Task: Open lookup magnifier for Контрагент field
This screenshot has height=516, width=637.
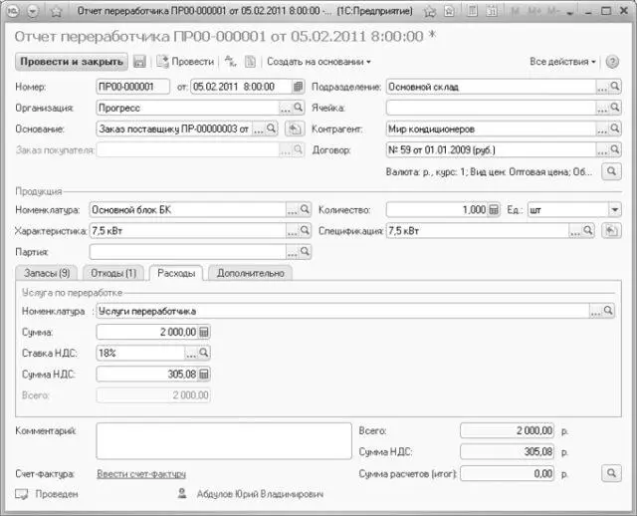Action: [615, 129]
